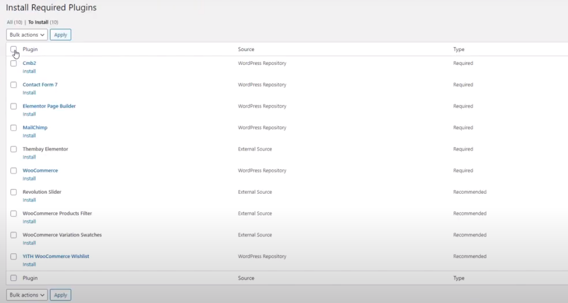Viewport: 568px width, 303px height.
Task: Open YITH WooCommerce Wishlist link
Action: coord(56,256)
